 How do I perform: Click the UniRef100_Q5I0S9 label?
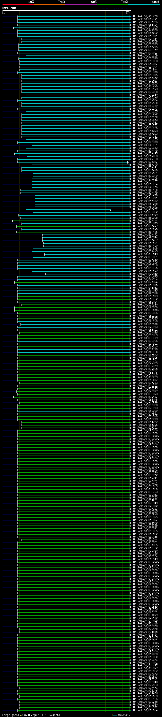coord(145,411)
